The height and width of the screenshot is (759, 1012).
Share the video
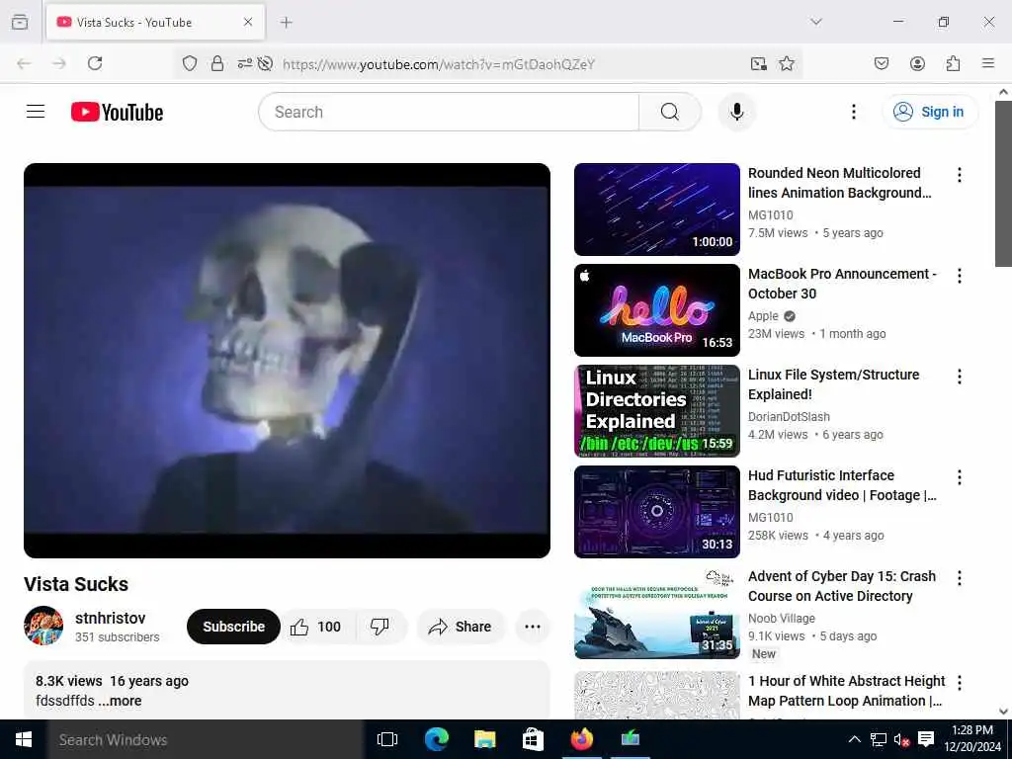click(x=461, y=627)
